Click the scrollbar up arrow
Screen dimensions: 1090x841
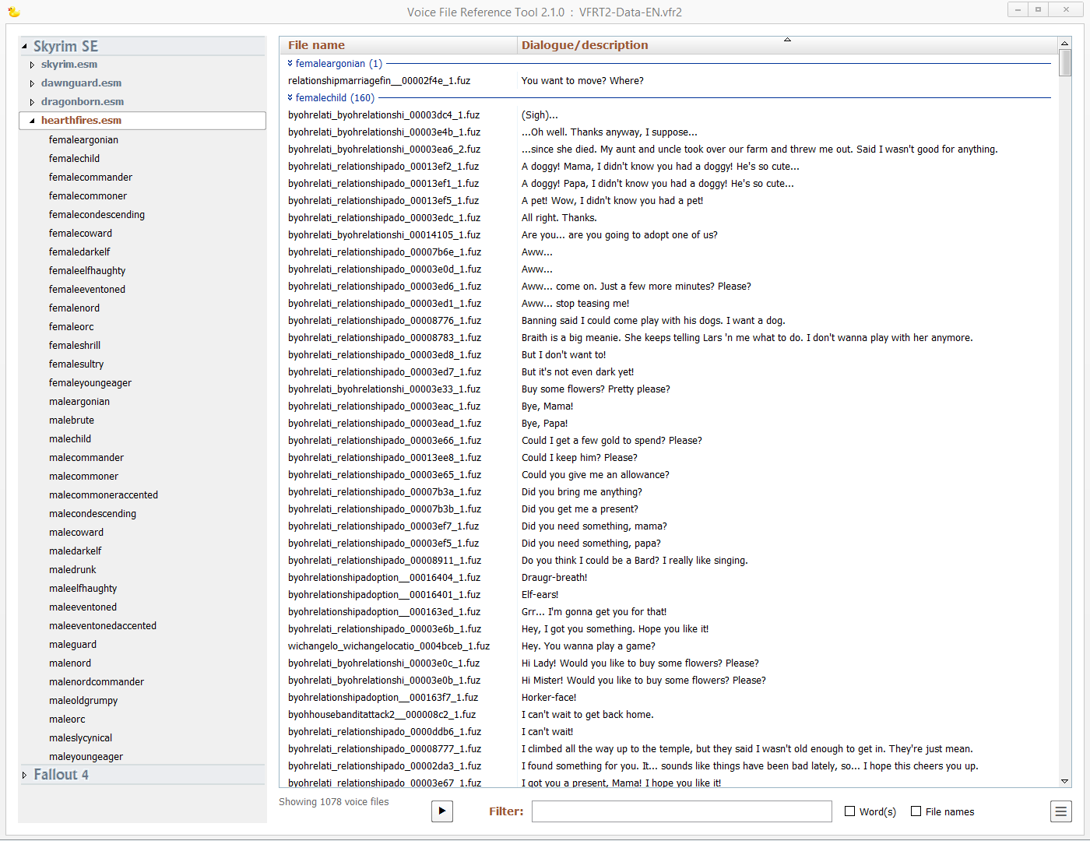point(1064,44)
